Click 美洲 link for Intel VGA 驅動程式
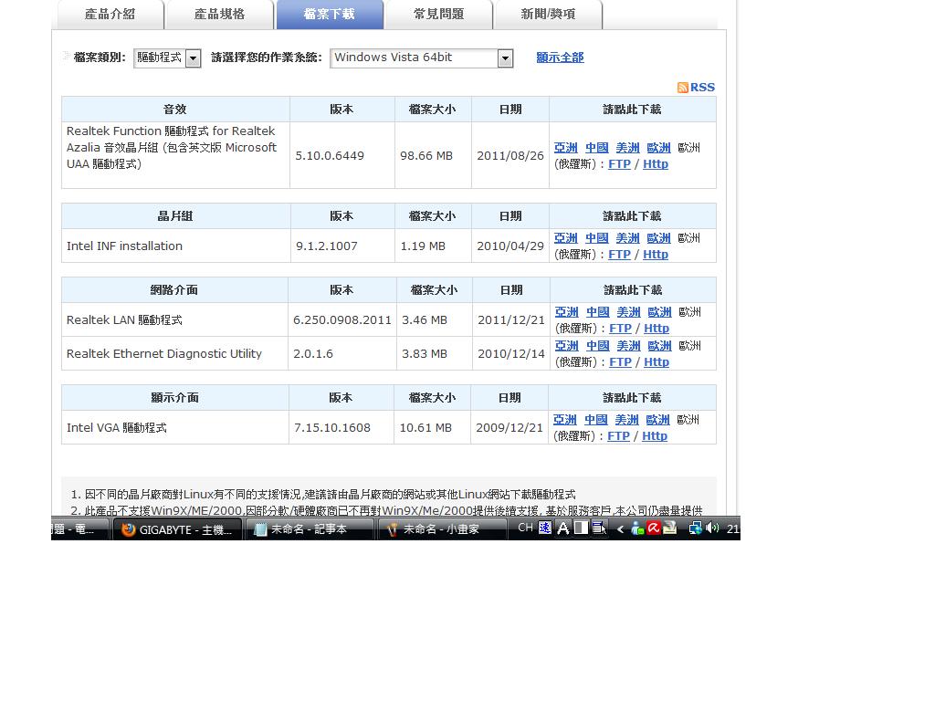The width and height of the screenshot is (935, 701). tap(627, 420)
